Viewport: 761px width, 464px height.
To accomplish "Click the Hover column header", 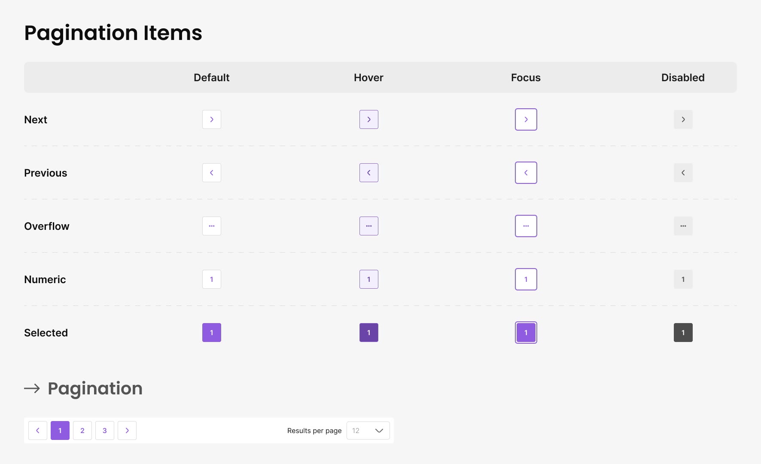I will coord(369,77).
